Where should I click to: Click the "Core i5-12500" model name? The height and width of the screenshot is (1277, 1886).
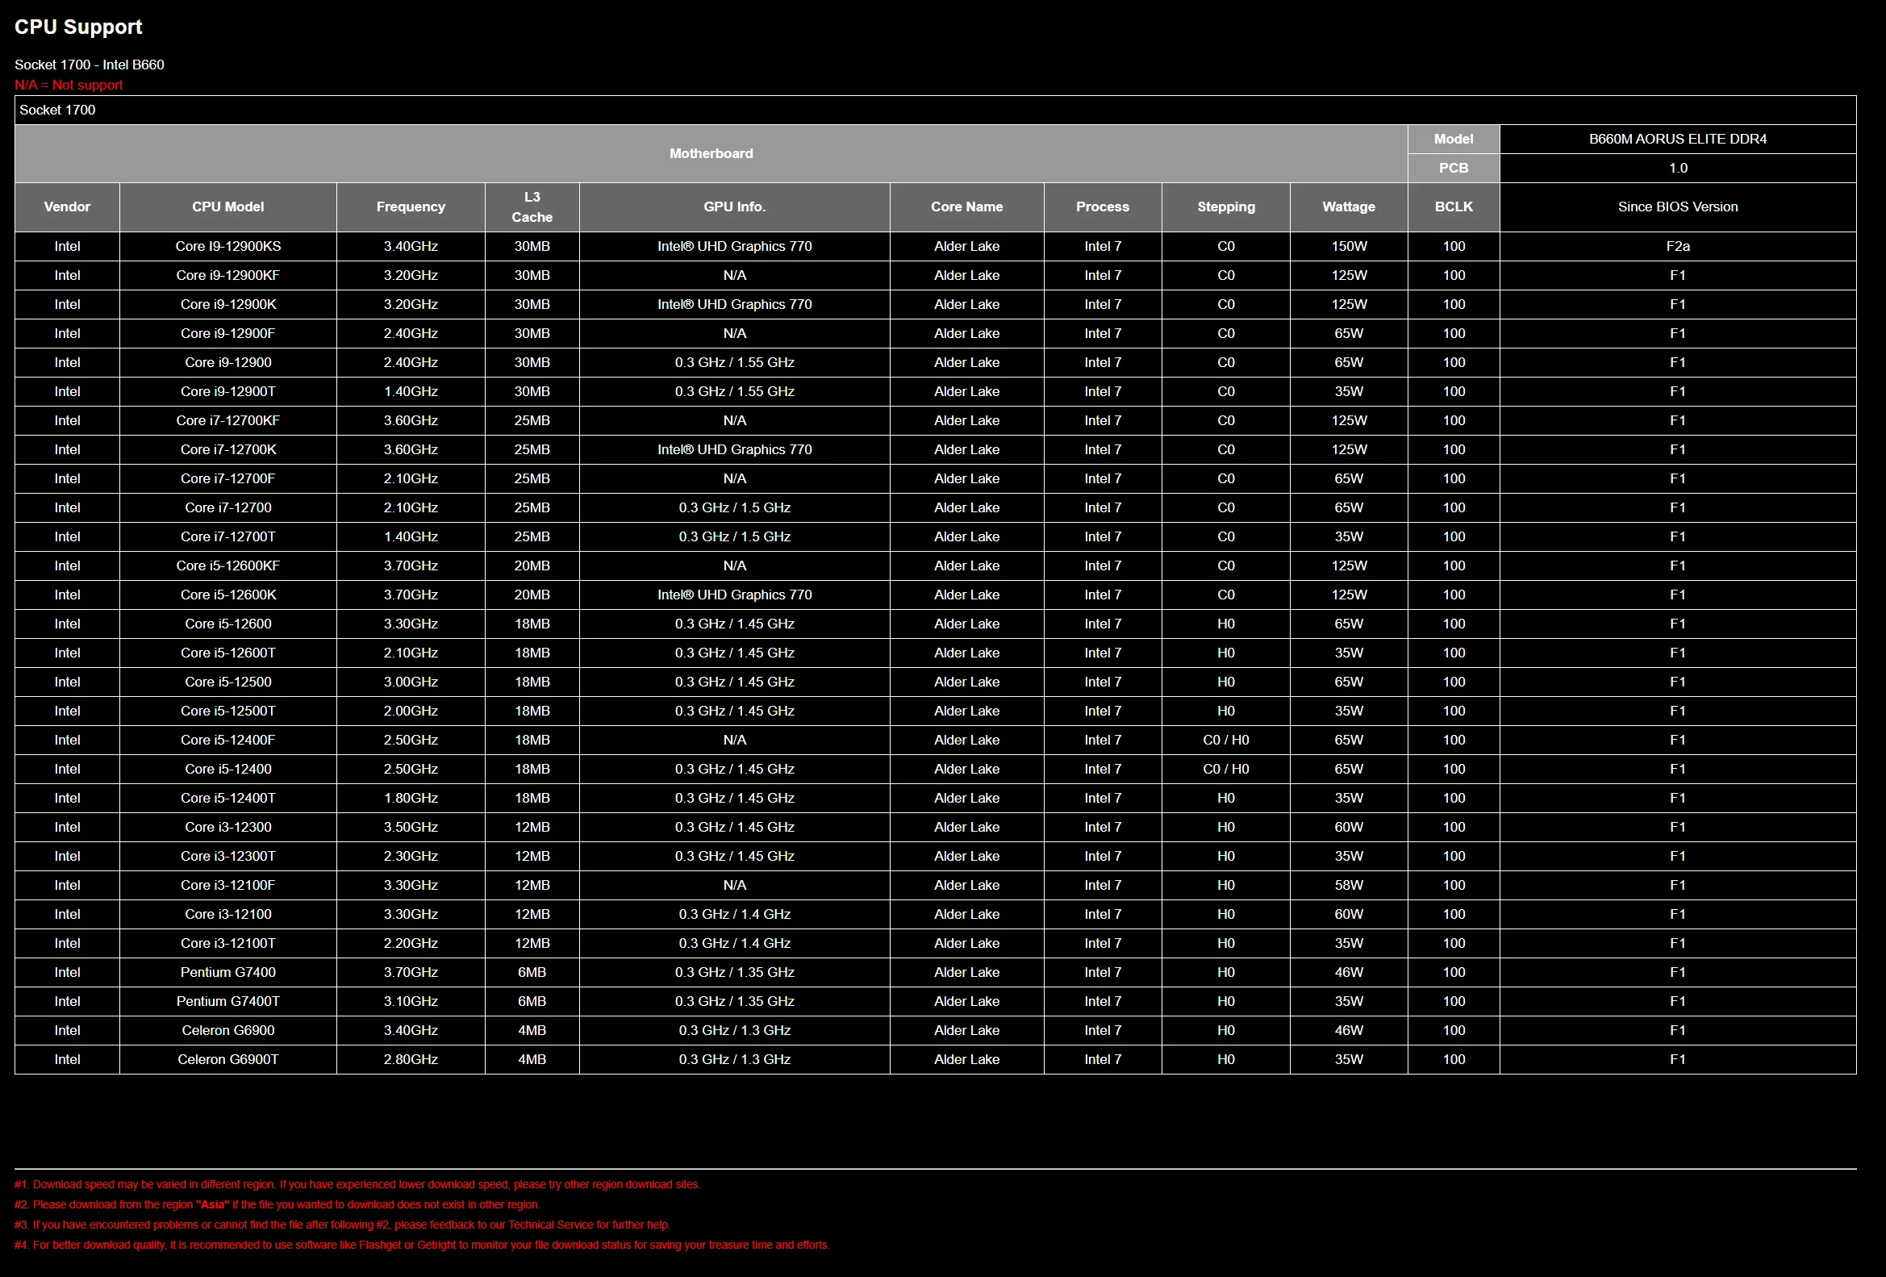coord(228,682)
